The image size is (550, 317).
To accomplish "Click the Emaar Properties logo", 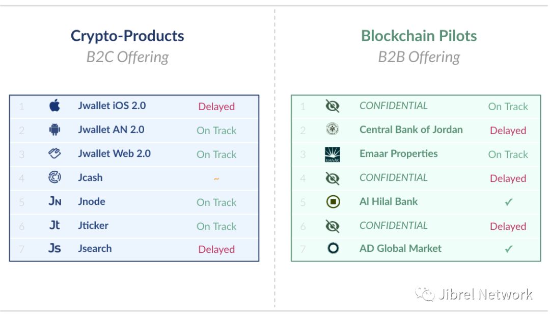I will point(332,154).
